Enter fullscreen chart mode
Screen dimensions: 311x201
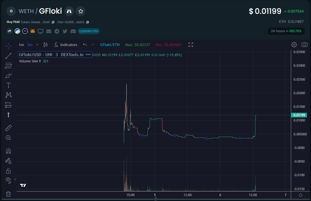[191, 45]
